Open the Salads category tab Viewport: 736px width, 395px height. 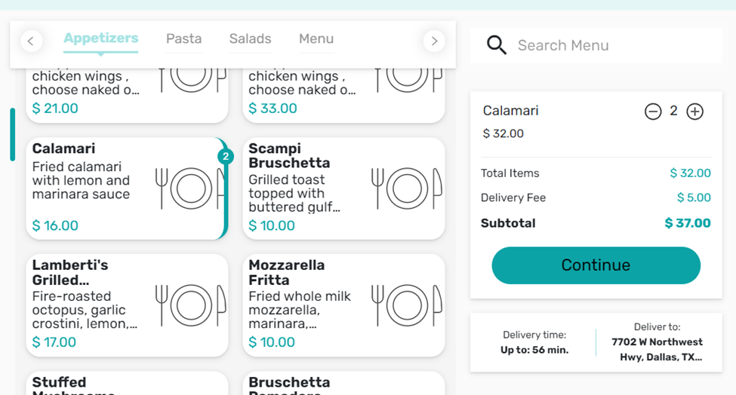(250, 39)
